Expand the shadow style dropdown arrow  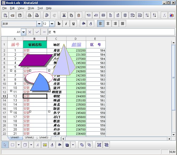point(73,145)
